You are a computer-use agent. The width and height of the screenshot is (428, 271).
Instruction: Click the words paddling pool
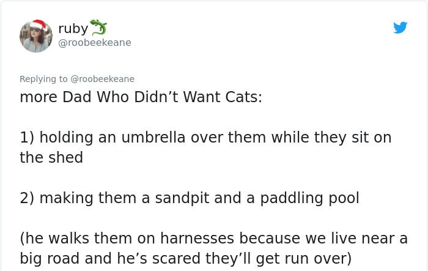click(x=309, y=198)
